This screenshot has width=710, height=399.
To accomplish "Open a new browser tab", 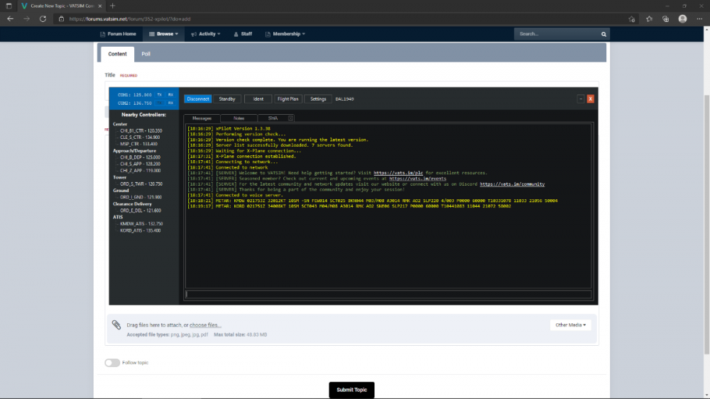I will [x=112, y=6].
